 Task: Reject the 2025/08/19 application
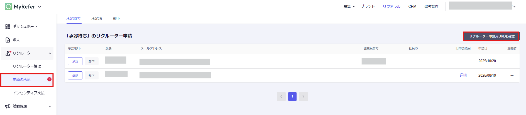(x=92, y=76)
